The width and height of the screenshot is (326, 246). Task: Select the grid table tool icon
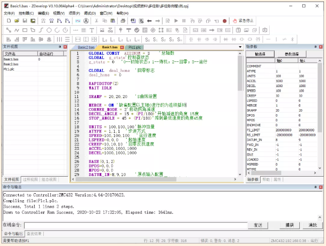(x=84, y=30)
